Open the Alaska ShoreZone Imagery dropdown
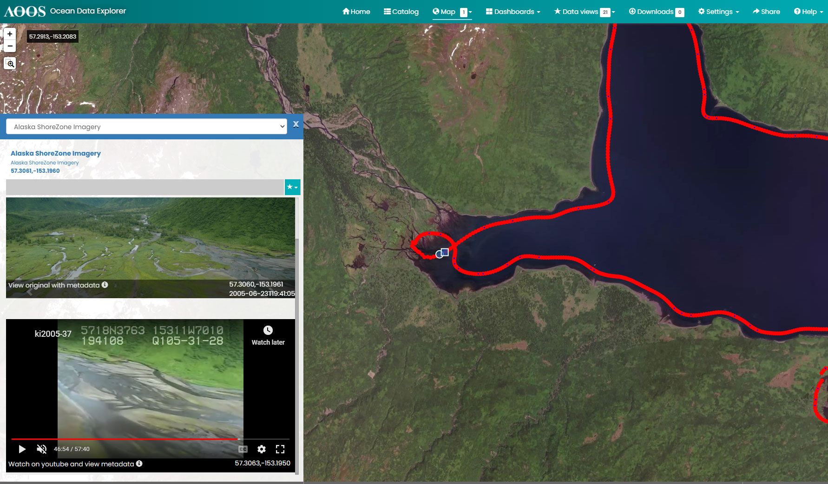This screenshot has width=828, height=484. (146, 127)
